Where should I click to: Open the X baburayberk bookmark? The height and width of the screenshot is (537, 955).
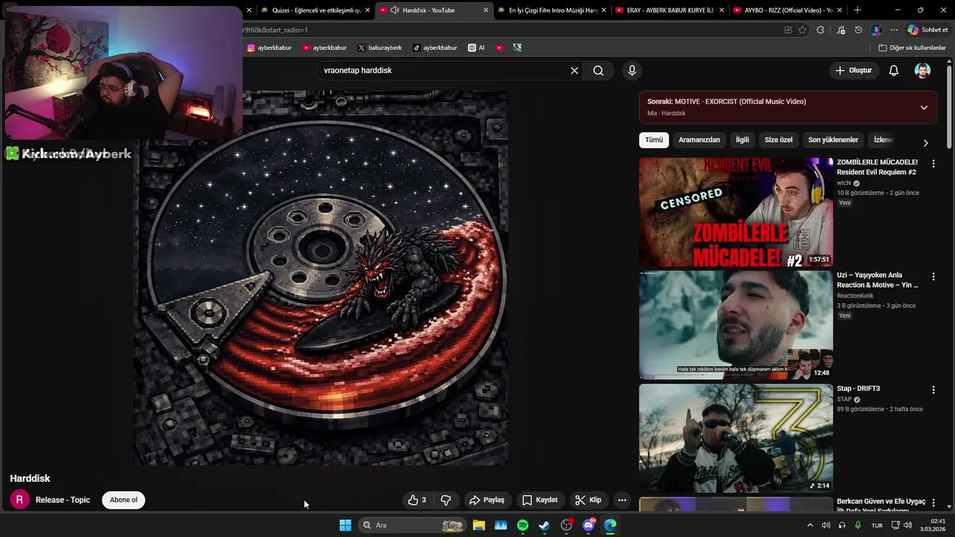click(x=379, y=48)
